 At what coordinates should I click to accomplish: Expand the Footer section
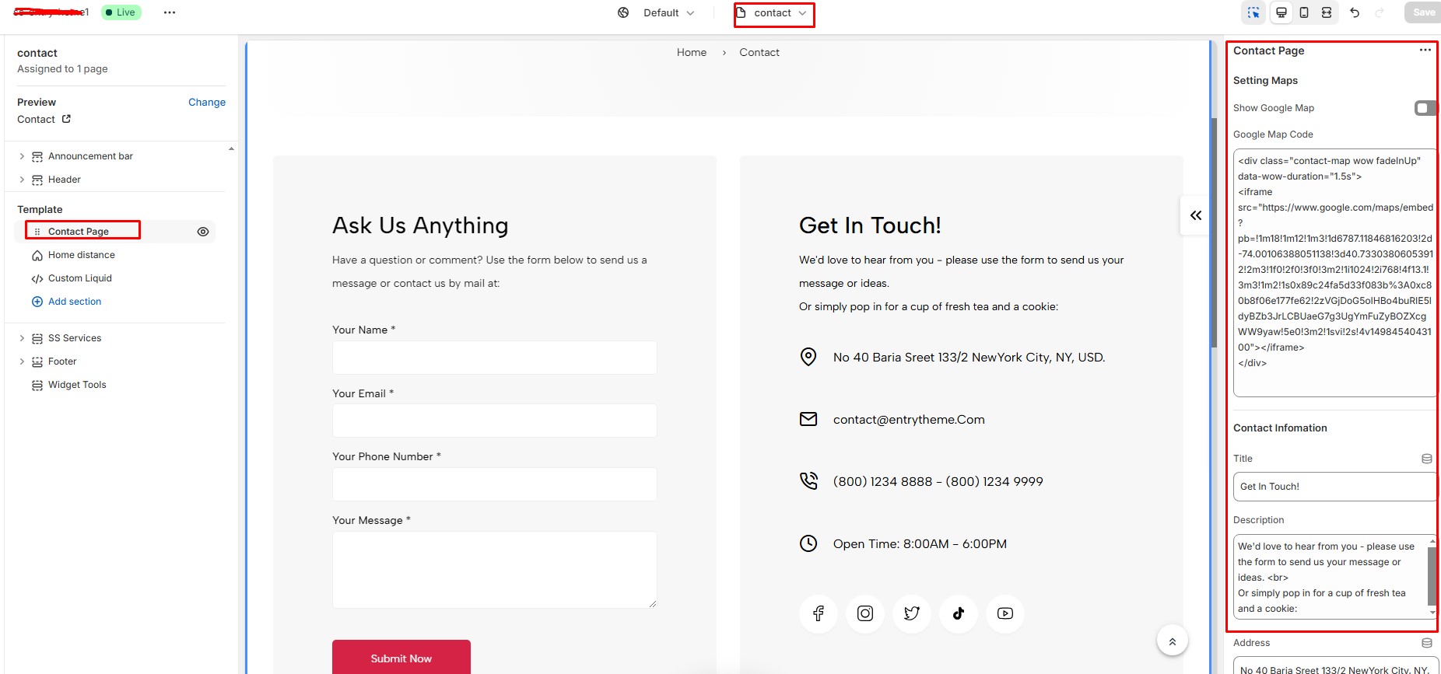tap(22, 361)
